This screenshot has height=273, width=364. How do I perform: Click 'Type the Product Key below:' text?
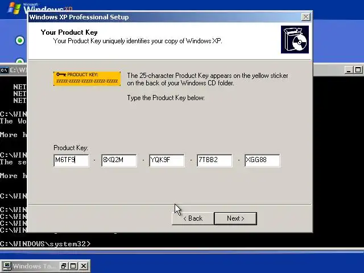point(166,98)
